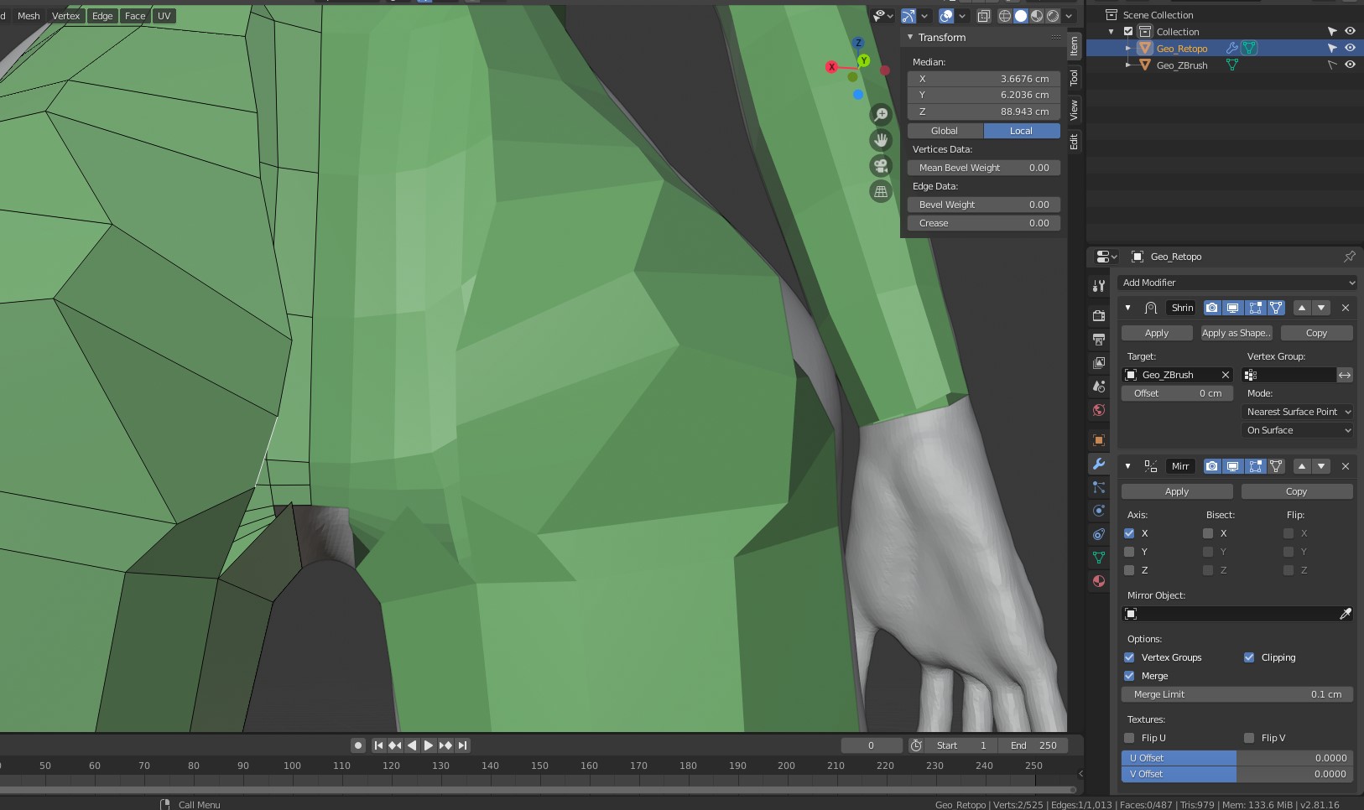Open the Particles properties tab
This screenshot has width=1364, height=810.
point(1099,487)
